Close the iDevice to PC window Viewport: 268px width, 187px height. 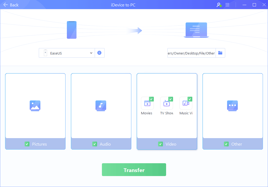264,5
